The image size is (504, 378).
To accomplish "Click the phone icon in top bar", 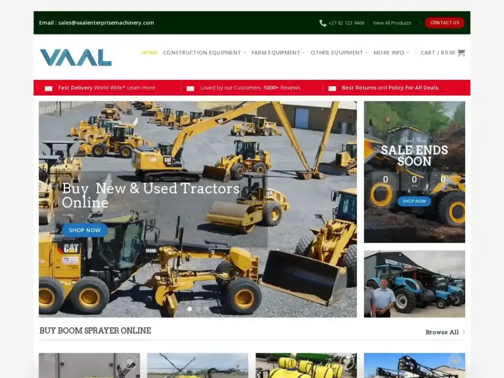I will (x=323, y=23).
